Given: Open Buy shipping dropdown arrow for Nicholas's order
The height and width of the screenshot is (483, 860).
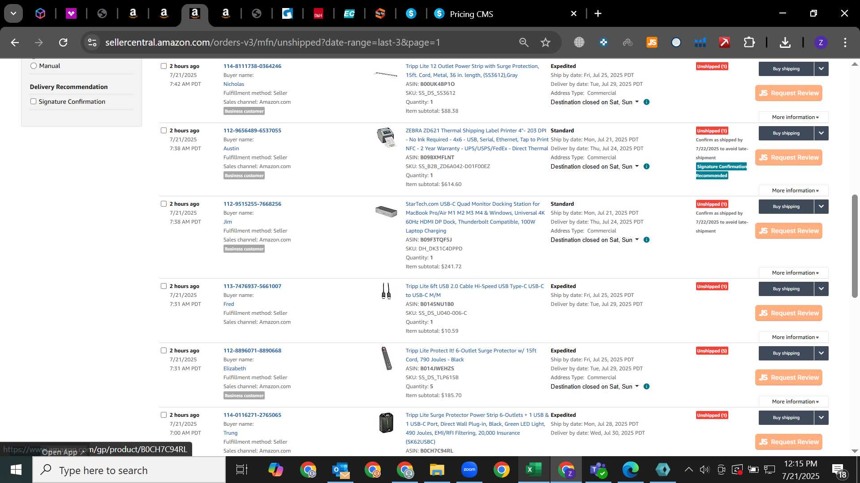Looking at the screenshot, I should coord(821,69).
